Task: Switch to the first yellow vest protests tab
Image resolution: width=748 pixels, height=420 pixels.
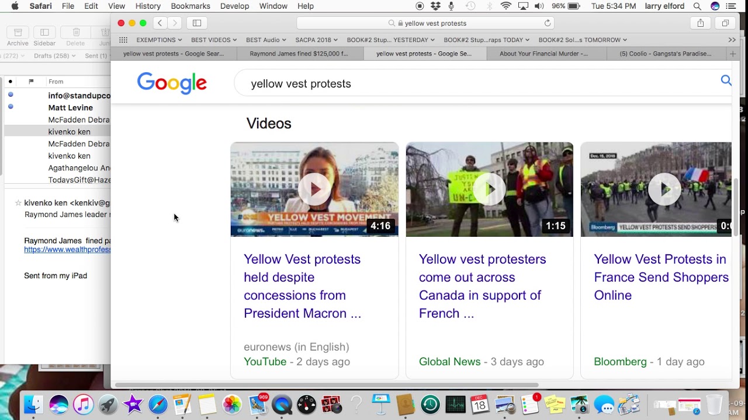Action: tap(174, 54)
